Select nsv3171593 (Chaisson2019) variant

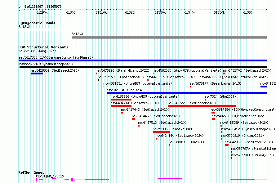[121, 77]
